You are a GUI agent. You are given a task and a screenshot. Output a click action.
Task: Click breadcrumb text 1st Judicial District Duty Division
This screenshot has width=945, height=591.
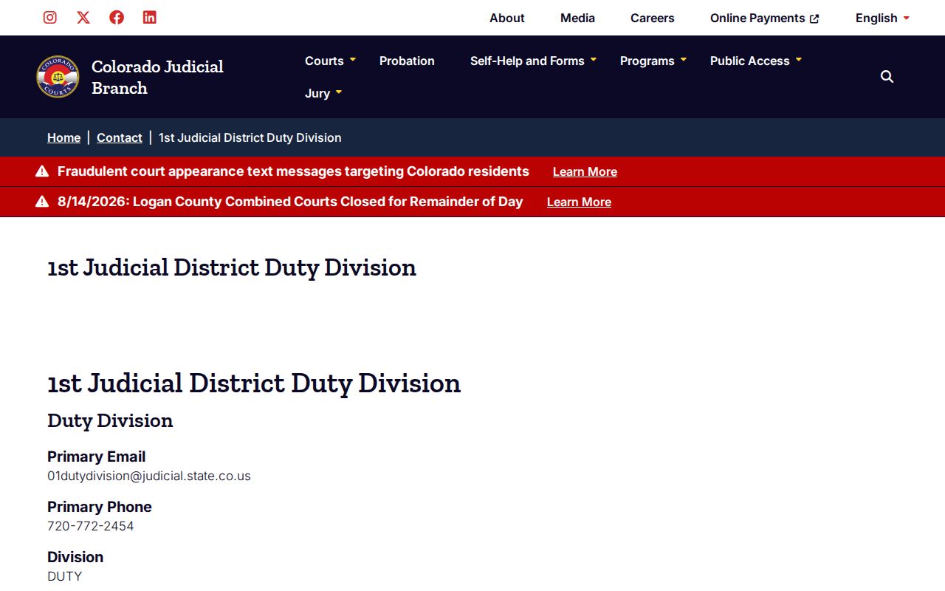click(250, 137)
